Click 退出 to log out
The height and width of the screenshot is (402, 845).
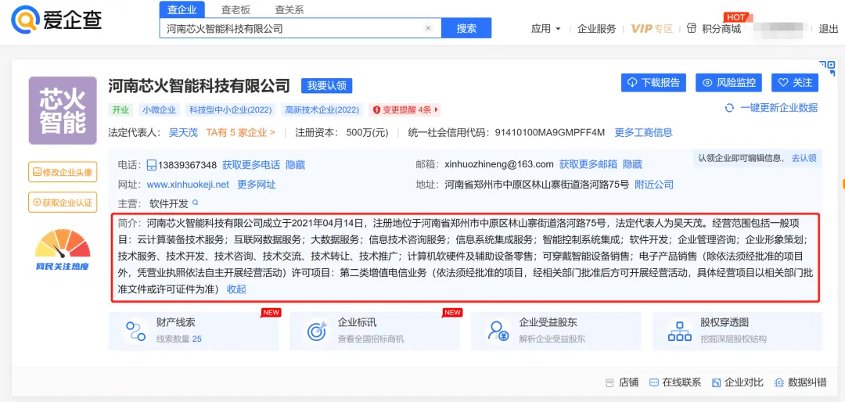829,29
